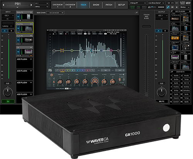Switch to the Patch tab
The image size is (193, 159).
(x=109, y=5)
